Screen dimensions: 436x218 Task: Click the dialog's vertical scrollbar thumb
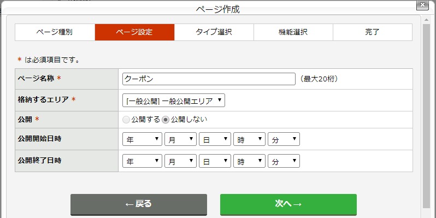point(426,116)
